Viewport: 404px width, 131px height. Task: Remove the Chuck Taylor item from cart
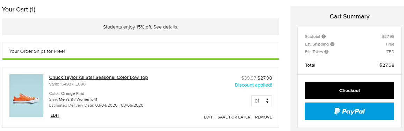click(x=264, y=117)
